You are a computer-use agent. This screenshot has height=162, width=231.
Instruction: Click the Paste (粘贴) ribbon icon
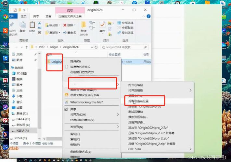pos(32,25)
